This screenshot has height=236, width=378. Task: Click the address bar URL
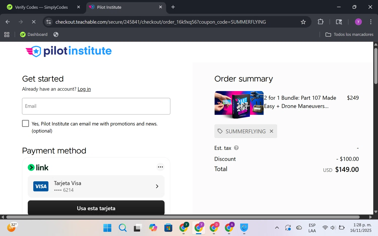[x=161, y=22]
